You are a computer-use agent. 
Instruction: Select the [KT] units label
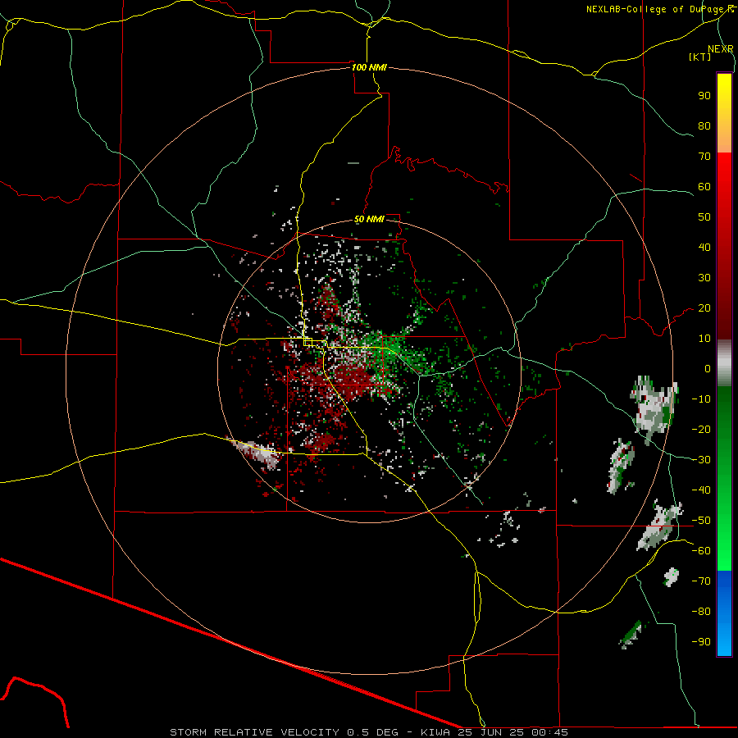700,57
